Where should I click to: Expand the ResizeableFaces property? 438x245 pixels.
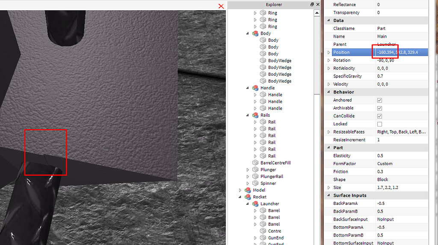click(x=328, y=132)
